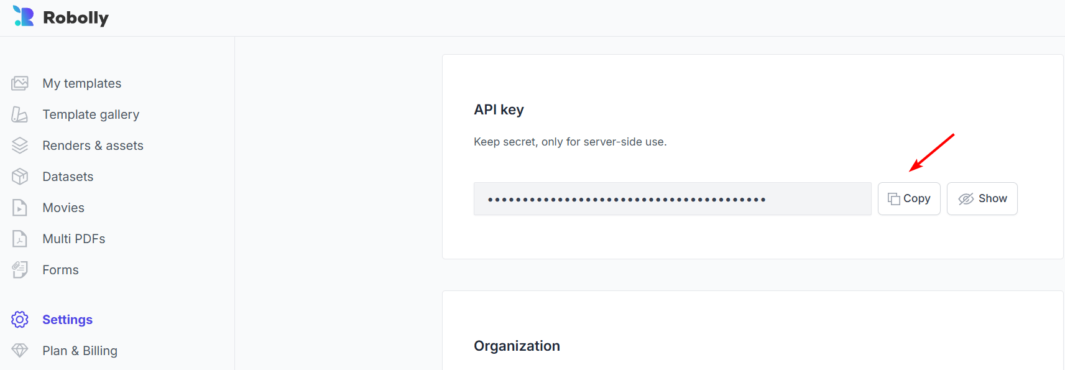The width and height of the screenshot is (1065, 370).
Task: Click the Settings gear icon
Action: (20, 320)
